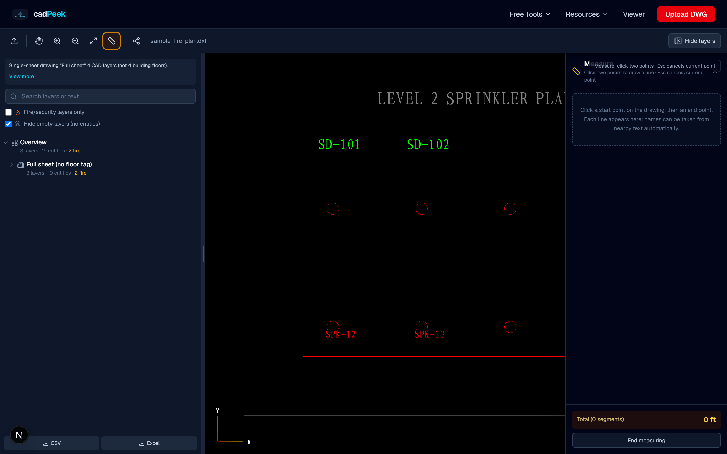Click the flame icon beside Fire/security layers
The height and width of the screenshot is (454, 727).
[x=18, y=112]
